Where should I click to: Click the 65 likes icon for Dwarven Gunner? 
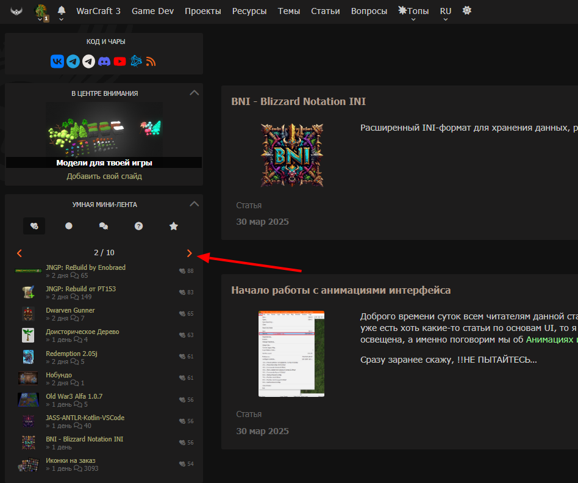(x=182, y=313)
